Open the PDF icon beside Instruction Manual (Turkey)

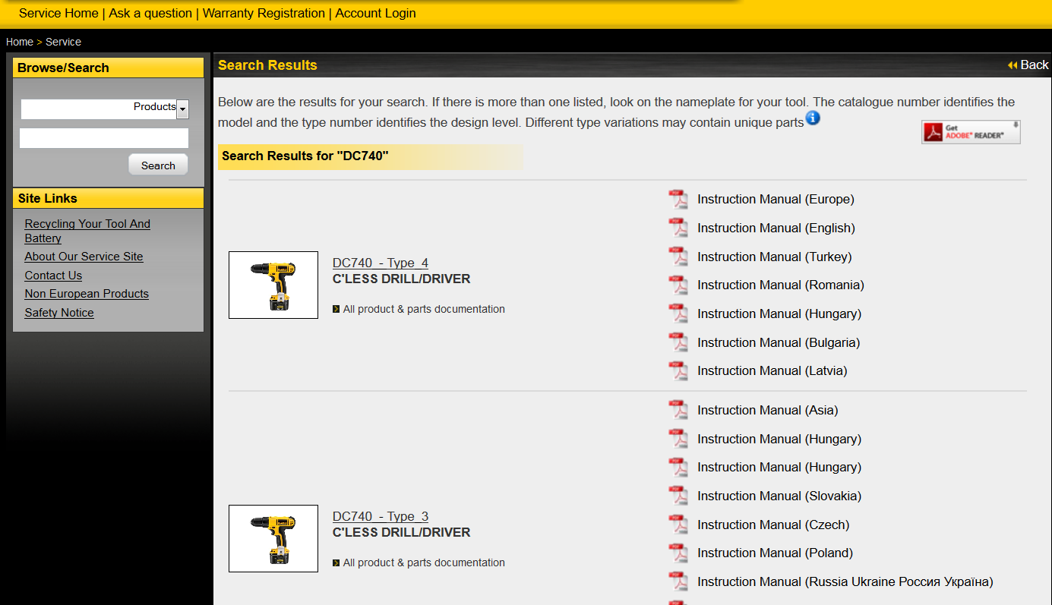point(678,257)
